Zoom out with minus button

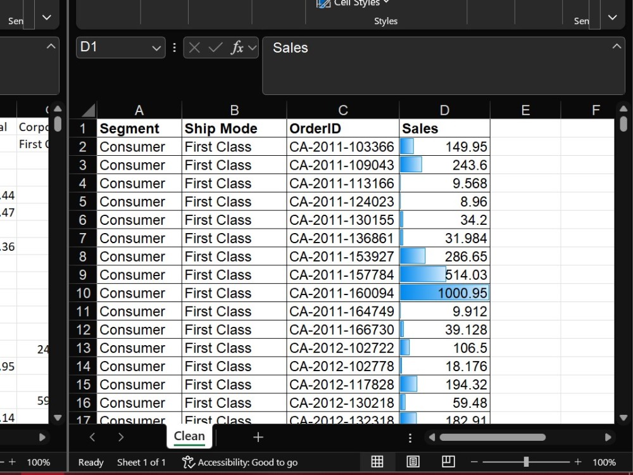tap(474, 462)
